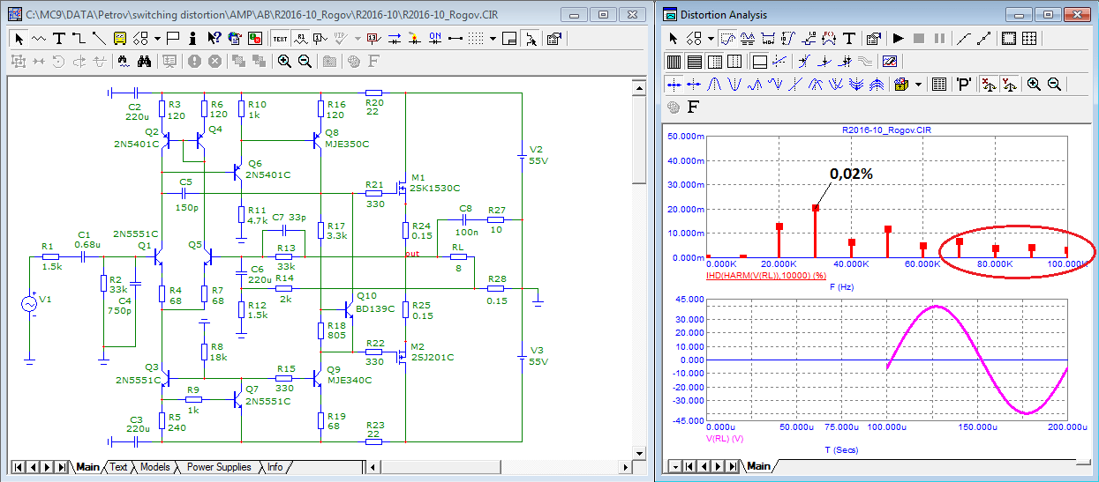Zoom in on the schematic window
The image size is (1099, 482).
(x=284, y=61)
